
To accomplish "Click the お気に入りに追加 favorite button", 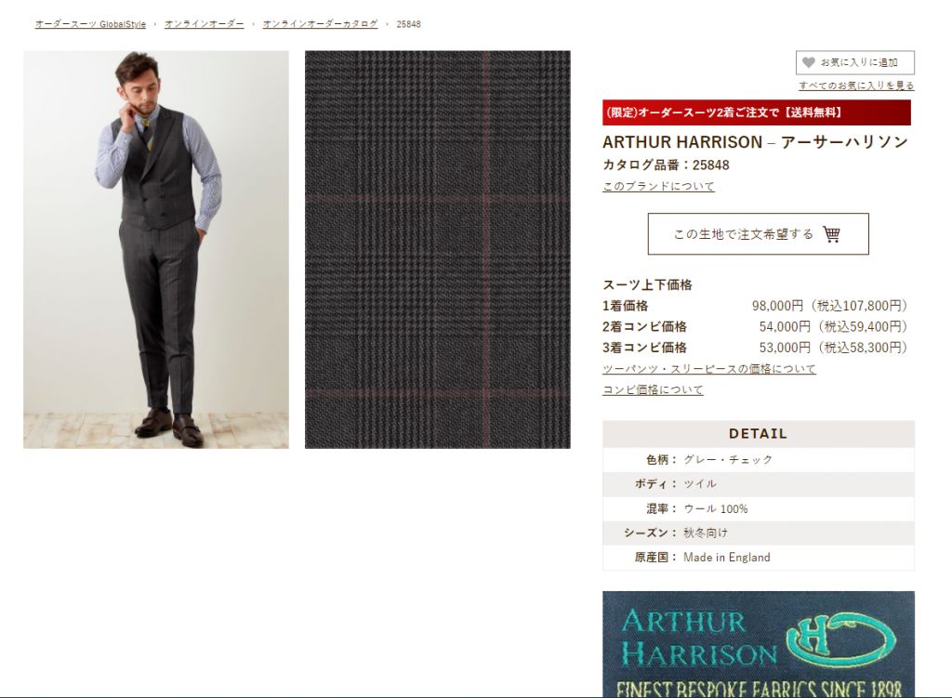I will 855,62.
